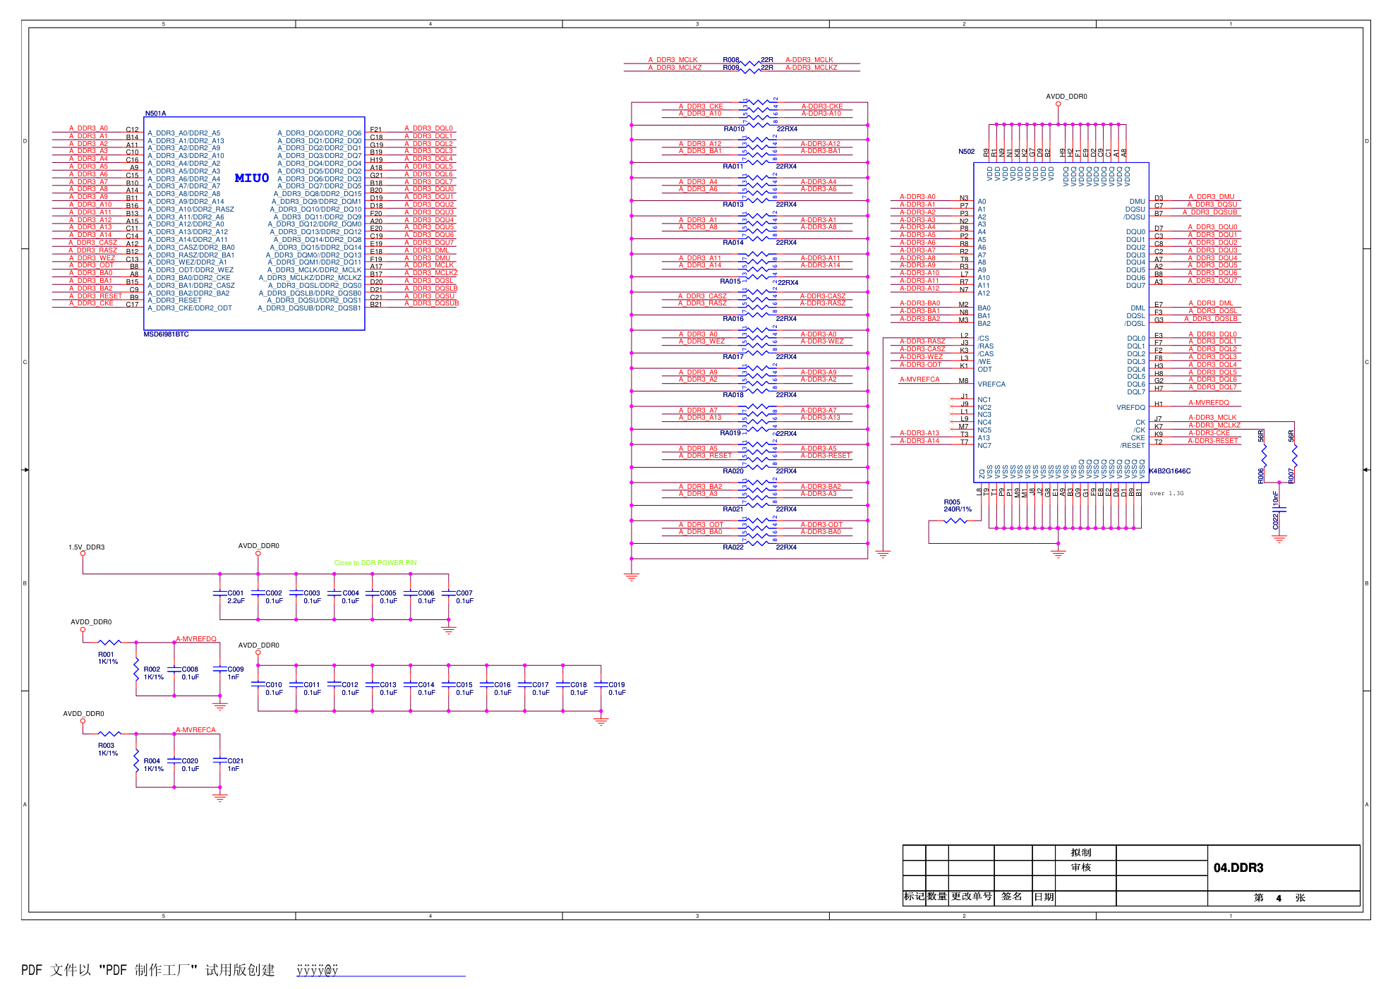Click the K4B2G1646C part number label
Image resolution: width=1400 pixels, height=989 pixels.
point(1169,471)
